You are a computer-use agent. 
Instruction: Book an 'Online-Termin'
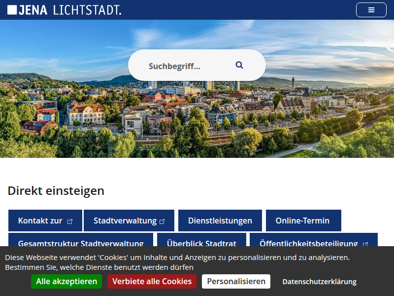(303, 221)
